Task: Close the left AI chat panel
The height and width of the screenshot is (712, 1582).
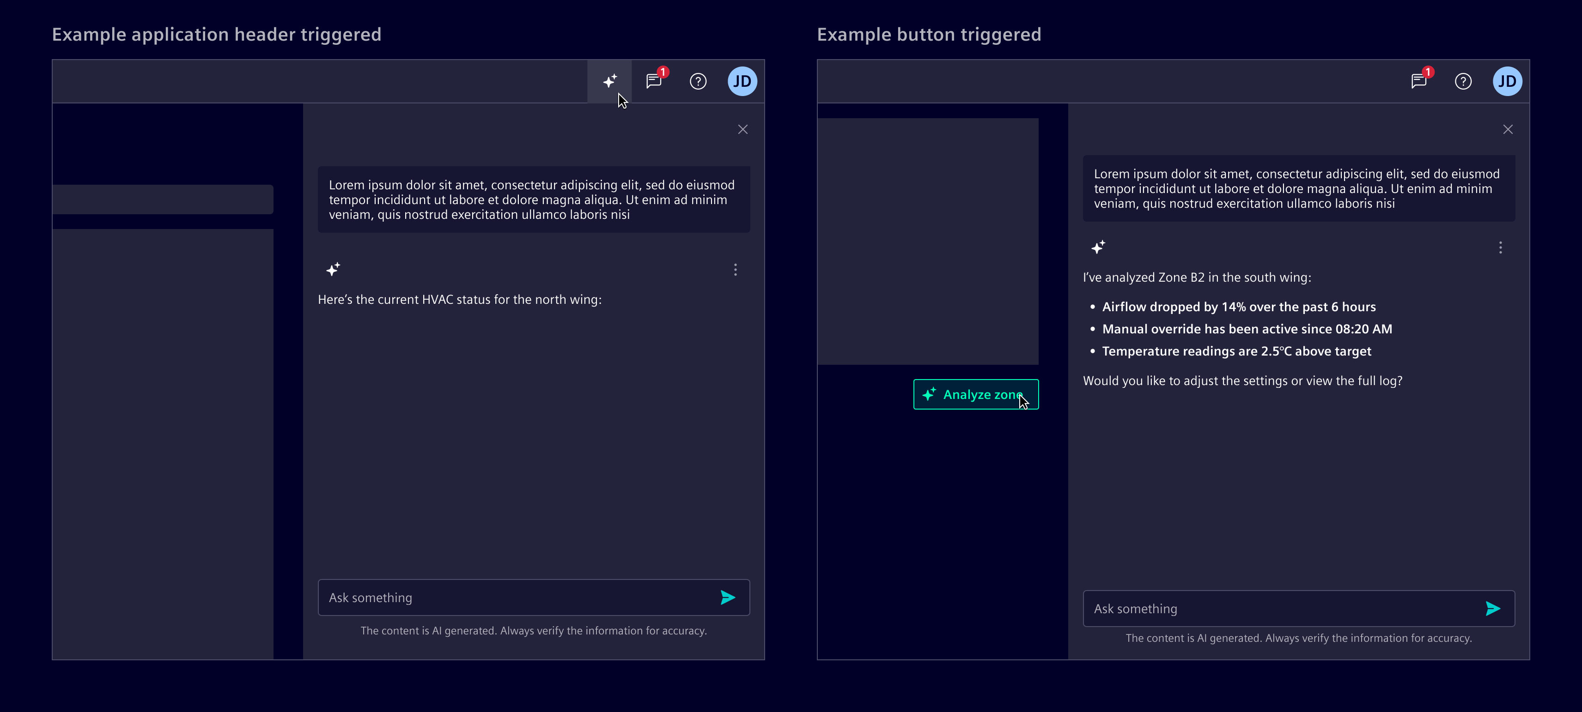Action: (742, 129)
